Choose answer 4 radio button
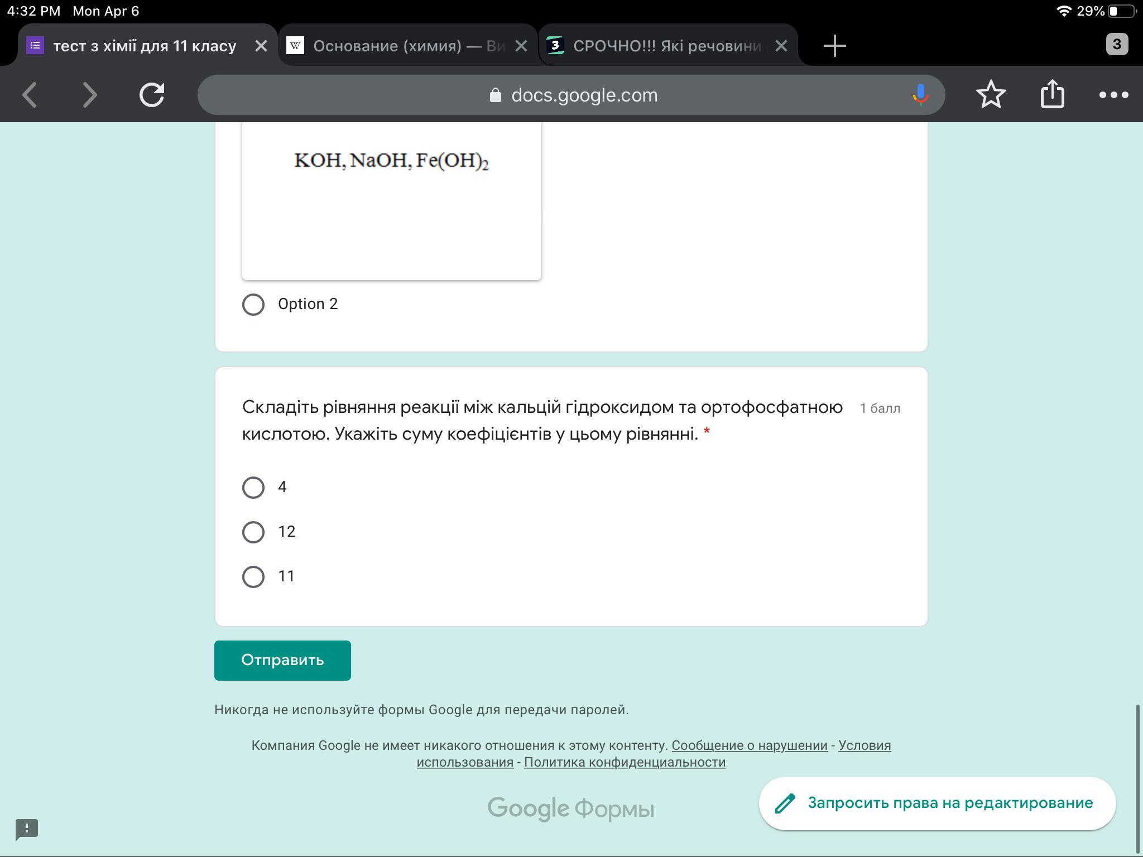The image size is (1143, 857). click(253, 488)
